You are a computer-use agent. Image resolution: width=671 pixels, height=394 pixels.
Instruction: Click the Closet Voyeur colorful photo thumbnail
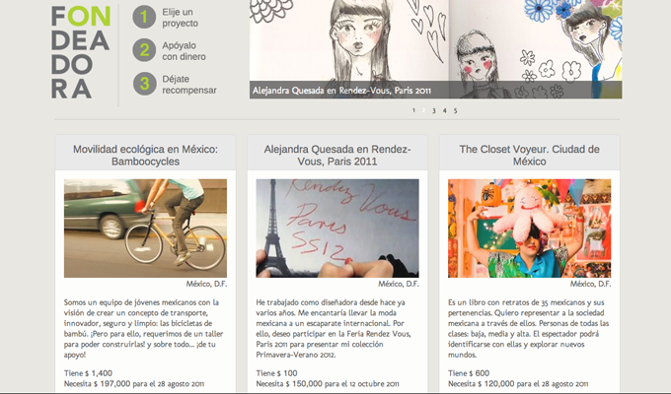click(x=529, y=229)
